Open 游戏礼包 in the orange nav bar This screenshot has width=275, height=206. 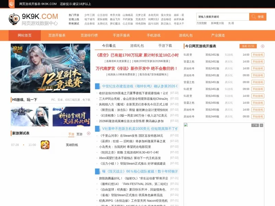pyautogui.click(x=186, y=35)
